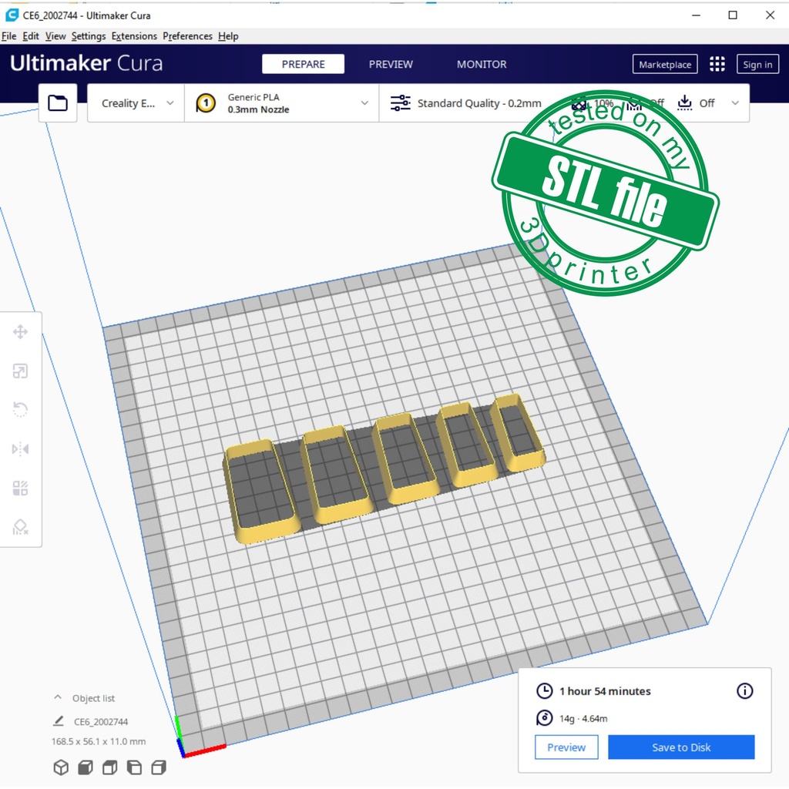Screen dimensions: 789x789
Task: Select the Move tool in left toolbar
Action: (x=20, y=332)
